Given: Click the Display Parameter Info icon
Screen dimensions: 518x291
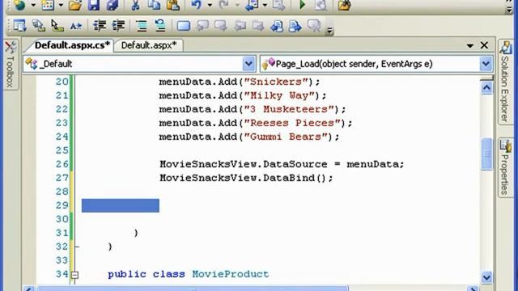Looking at the screenshot, I should point(39,25).
